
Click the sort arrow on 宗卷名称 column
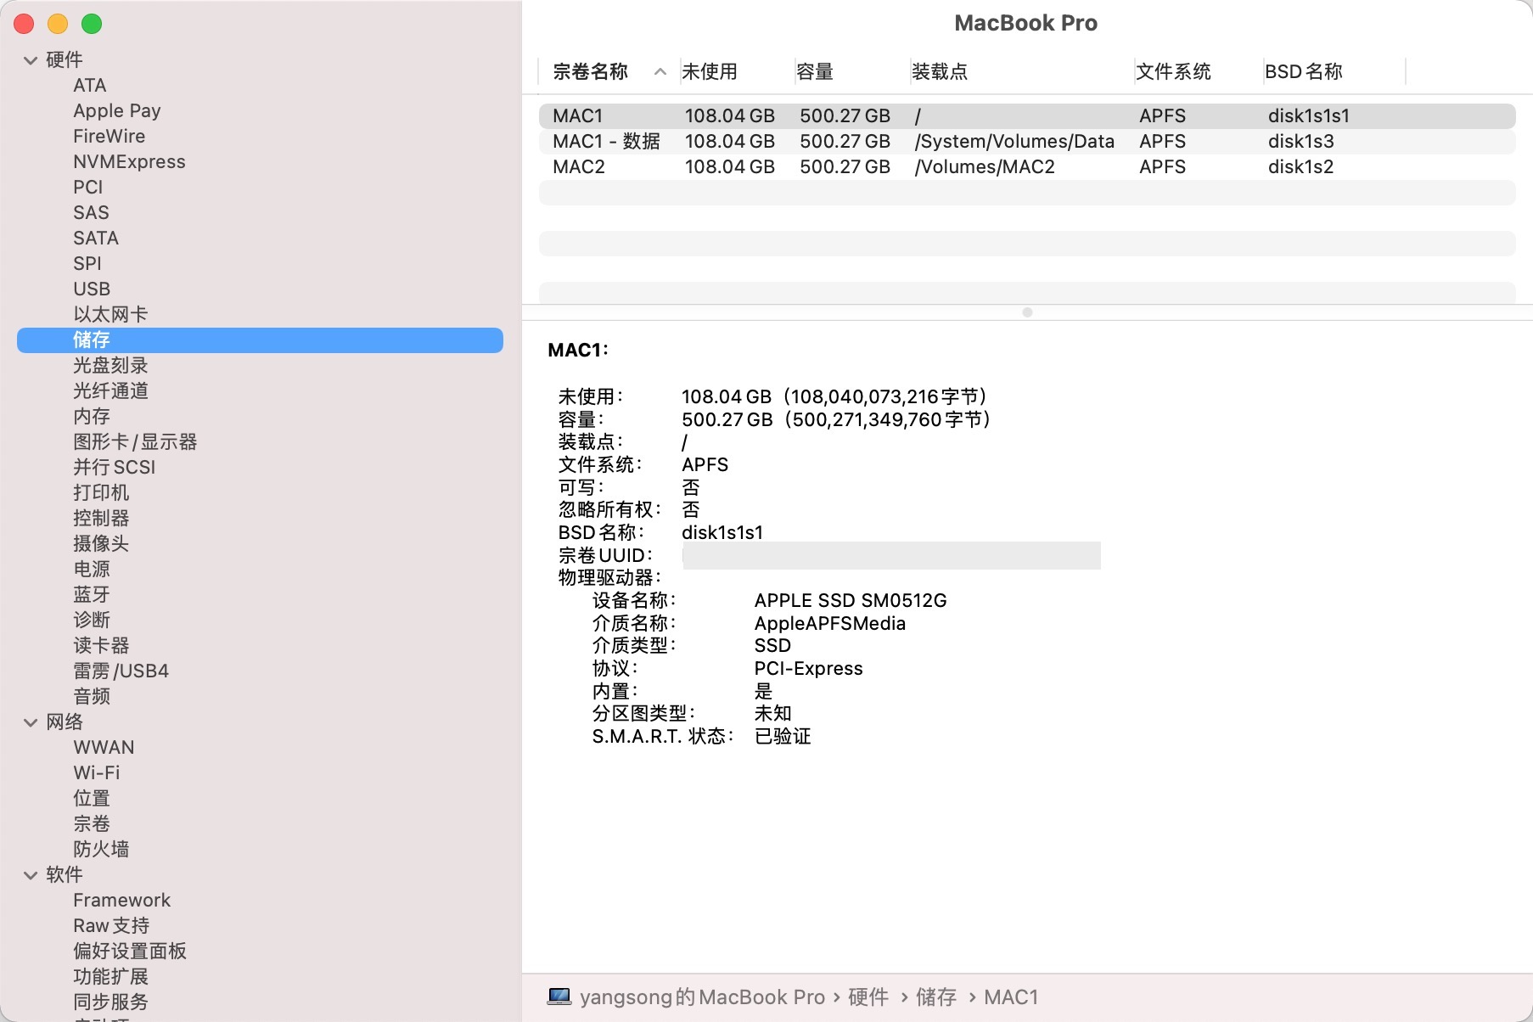click(x=660, y=72)
